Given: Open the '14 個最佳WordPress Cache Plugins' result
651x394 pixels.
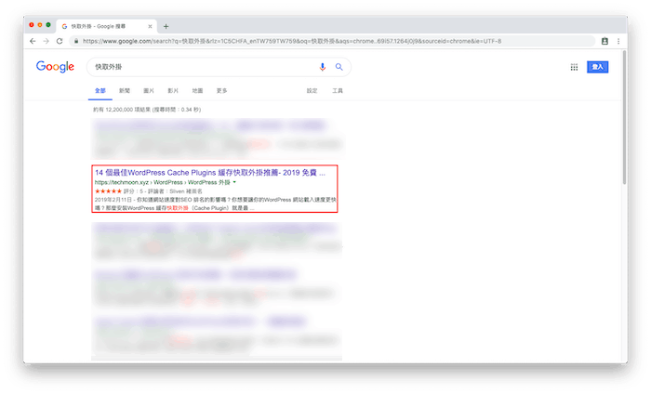Looking at the screenshot, I should (x=209, y=173).
